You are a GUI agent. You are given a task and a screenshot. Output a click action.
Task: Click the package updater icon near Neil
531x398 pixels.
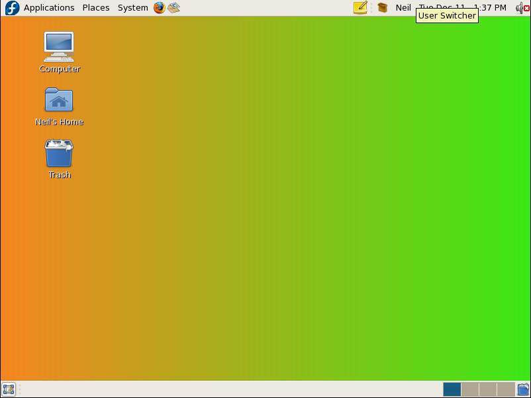coord(383,7)
